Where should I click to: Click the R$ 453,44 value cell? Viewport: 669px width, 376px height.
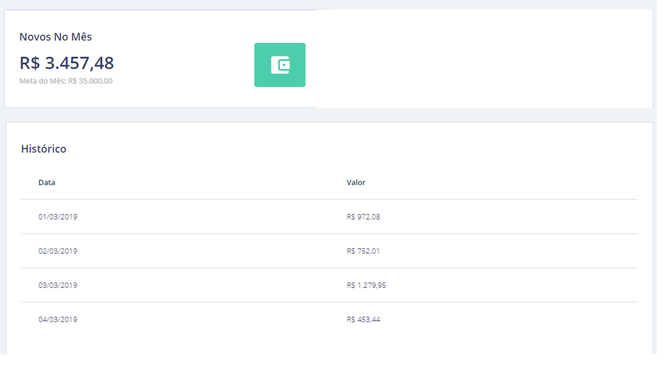[x=363, y=319]
